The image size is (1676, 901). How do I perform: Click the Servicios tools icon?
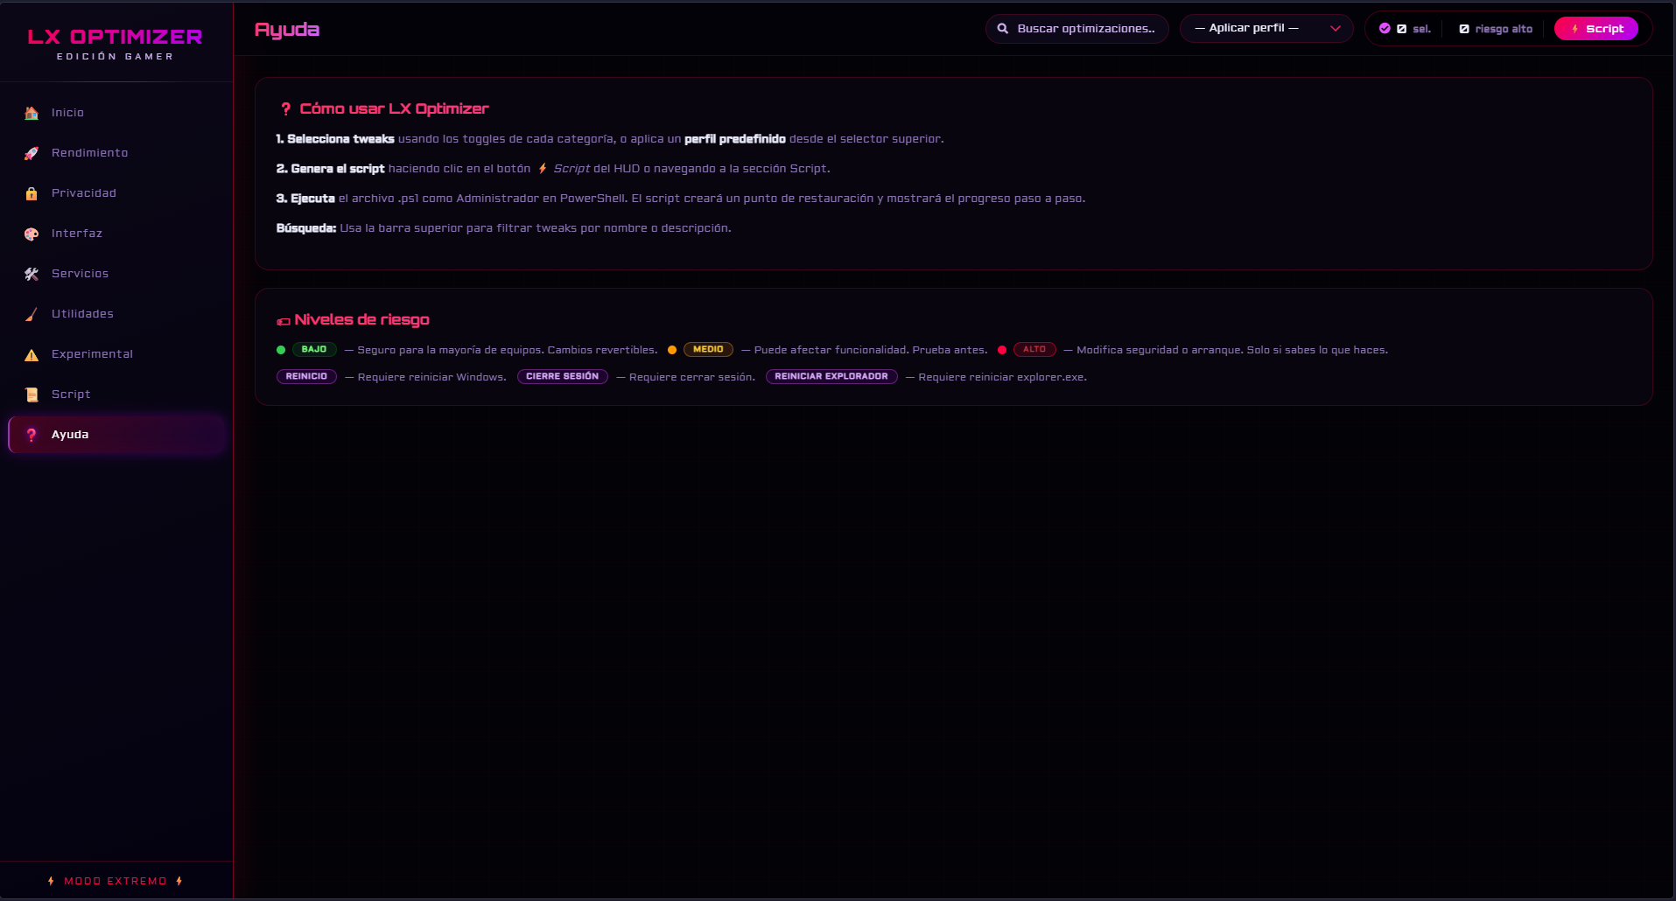click(32, 274)
